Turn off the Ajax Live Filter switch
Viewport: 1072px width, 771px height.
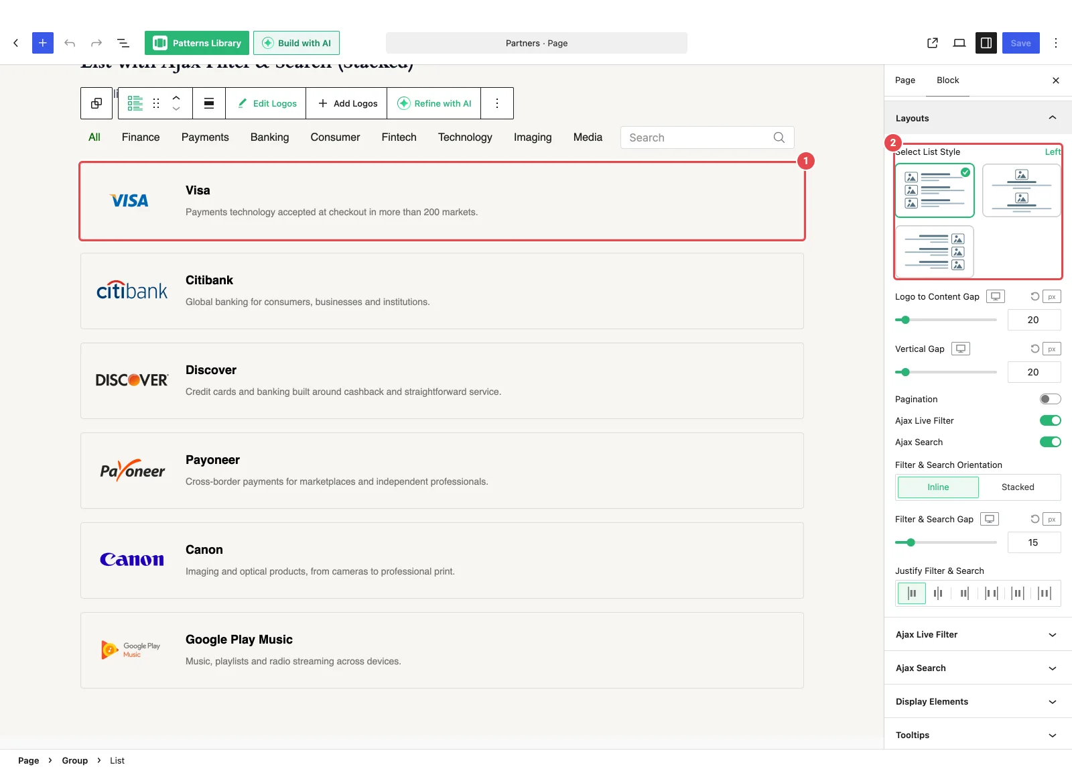click(1051, 420)
